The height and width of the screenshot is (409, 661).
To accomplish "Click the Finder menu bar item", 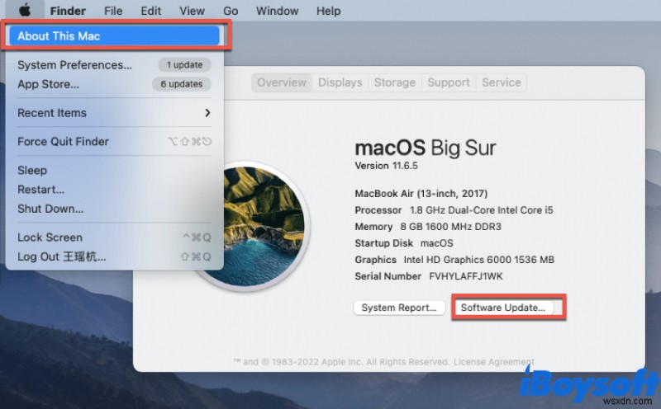I will point(68,11).
